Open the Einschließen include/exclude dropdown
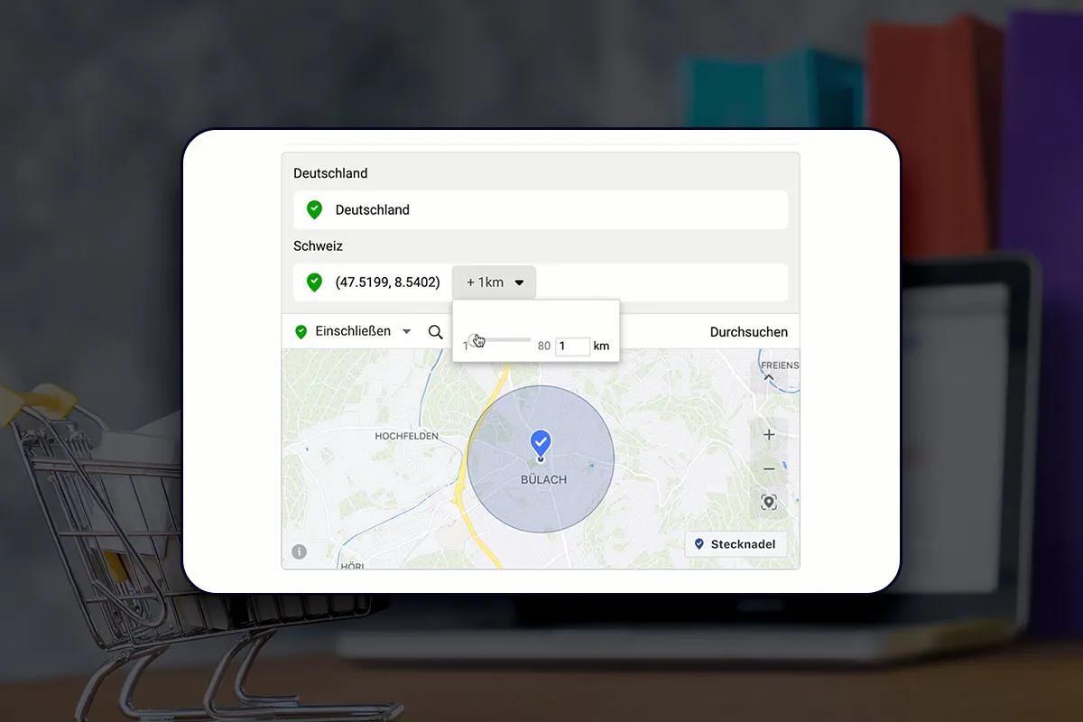This screenshot has height=722, width=1083. (x=353, y=331)
